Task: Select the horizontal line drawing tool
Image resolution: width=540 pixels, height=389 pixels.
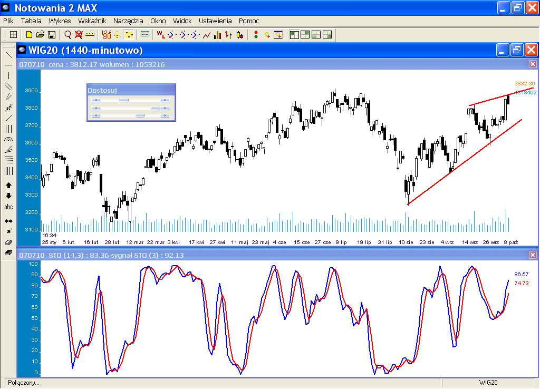Action: pos(8,65)
